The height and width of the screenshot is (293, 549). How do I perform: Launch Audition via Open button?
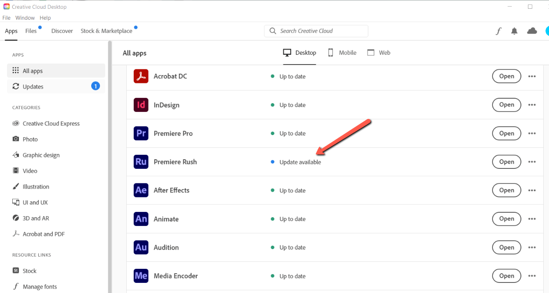tap(506, 247)
